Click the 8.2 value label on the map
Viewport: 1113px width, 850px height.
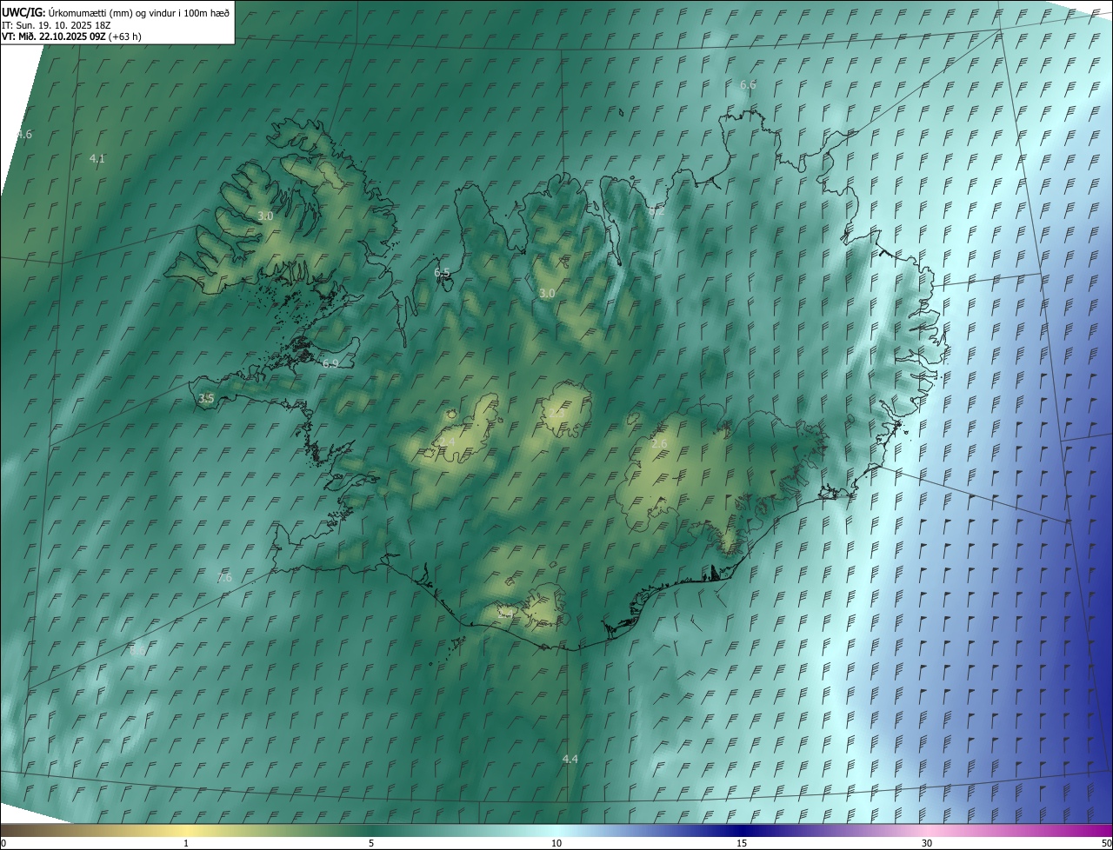point(656,211)
